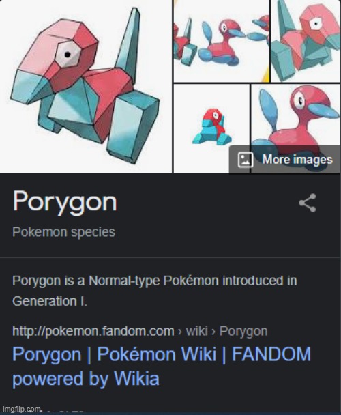Screen dimensions: 341x415
Task: Select the wiki breadcrumb segment
Action: 196,331
